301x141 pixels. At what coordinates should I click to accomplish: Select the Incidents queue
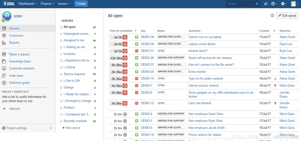[x=69, y=54]
